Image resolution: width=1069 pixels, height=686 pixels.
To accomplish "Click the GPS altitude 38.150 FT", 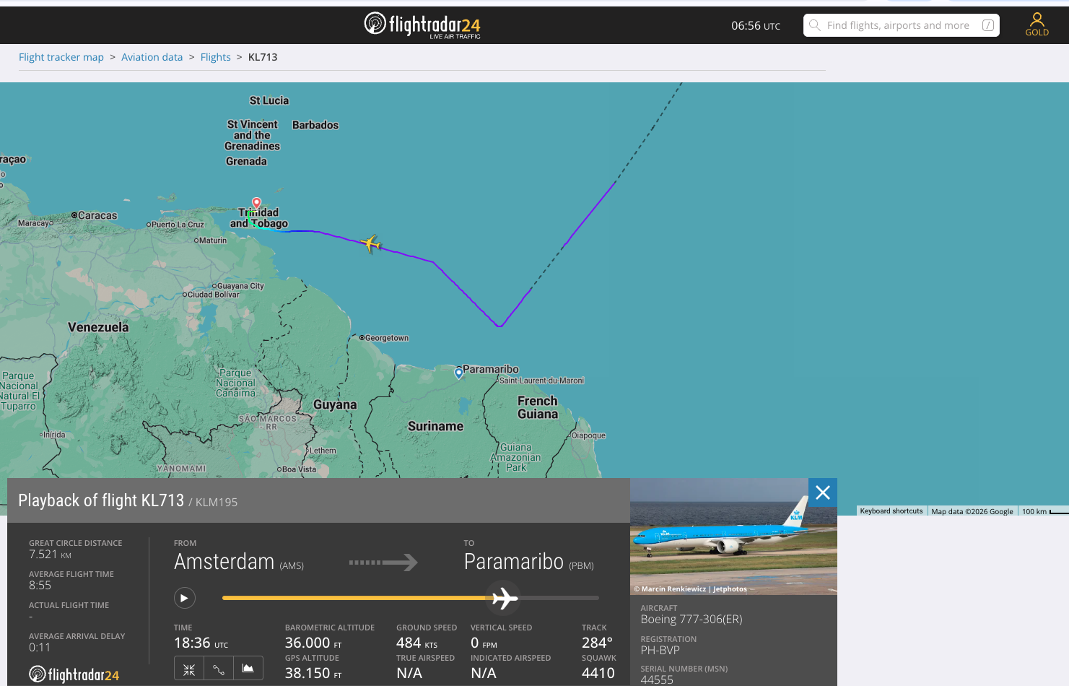I will 313,673.
